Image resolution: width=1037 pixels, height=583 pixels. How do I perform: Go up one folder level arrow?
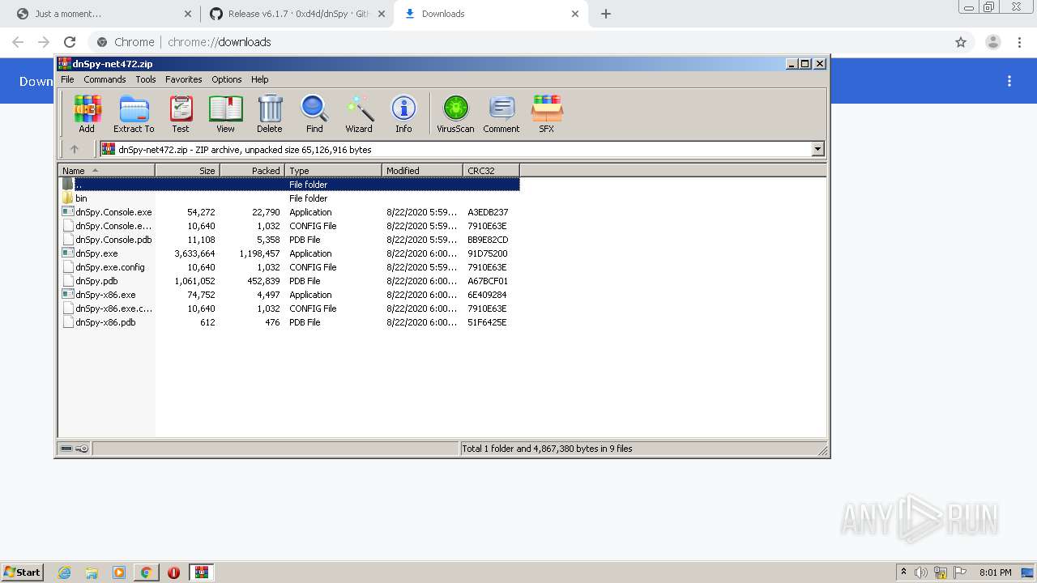(75, 149)
